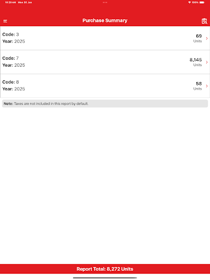Viewport: 210px width, 280px height.
Task: Click the taxes not included note
Action: (x=105, y=103)
